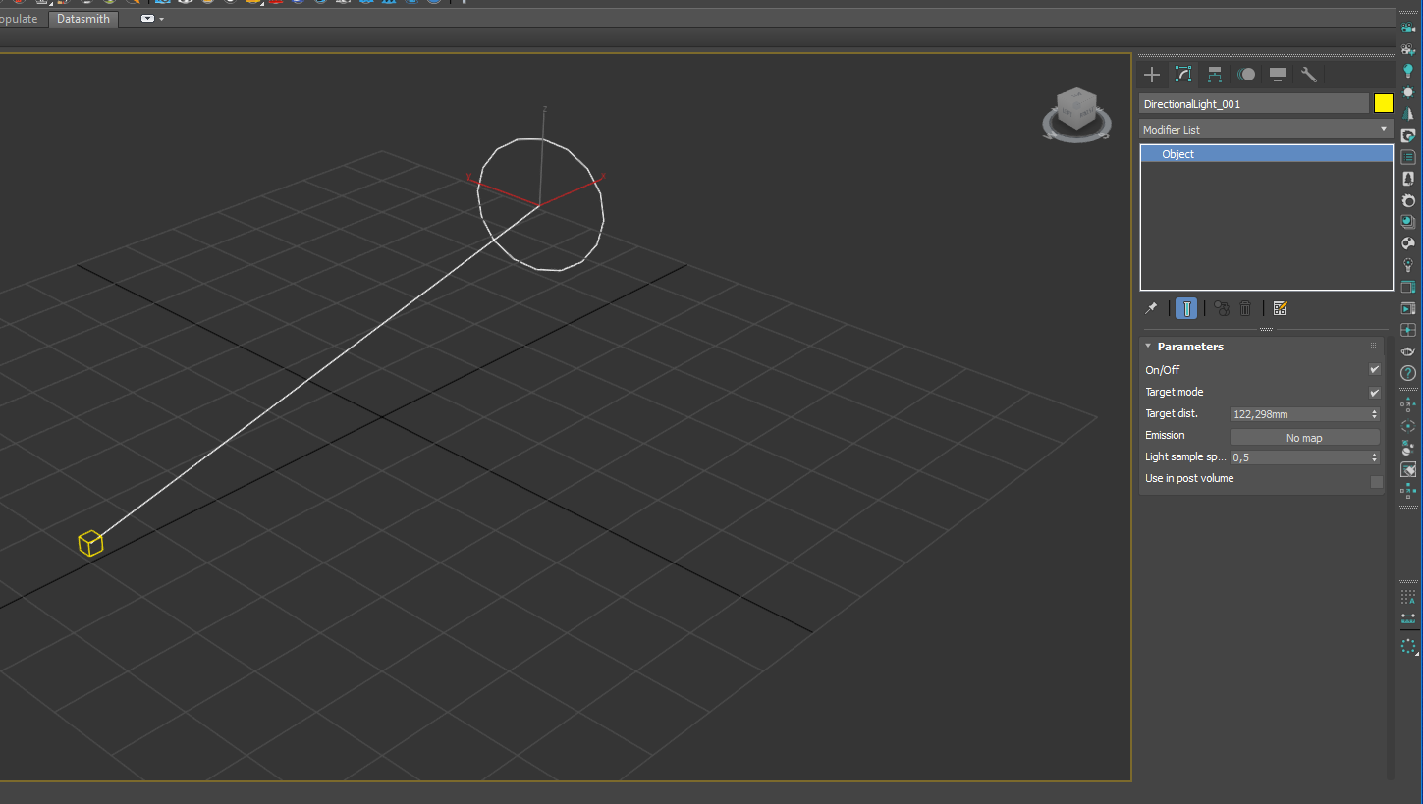Viewport: 1423px width, 804px height.
Task: Click the Remove Modifier trash icon
Action: (x=1245, y=308)
